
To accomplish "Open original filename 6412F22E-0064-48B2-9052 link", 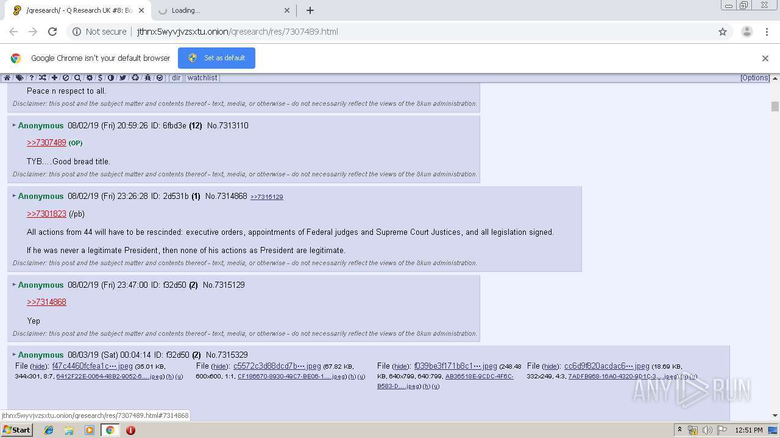I will (110, 377).
